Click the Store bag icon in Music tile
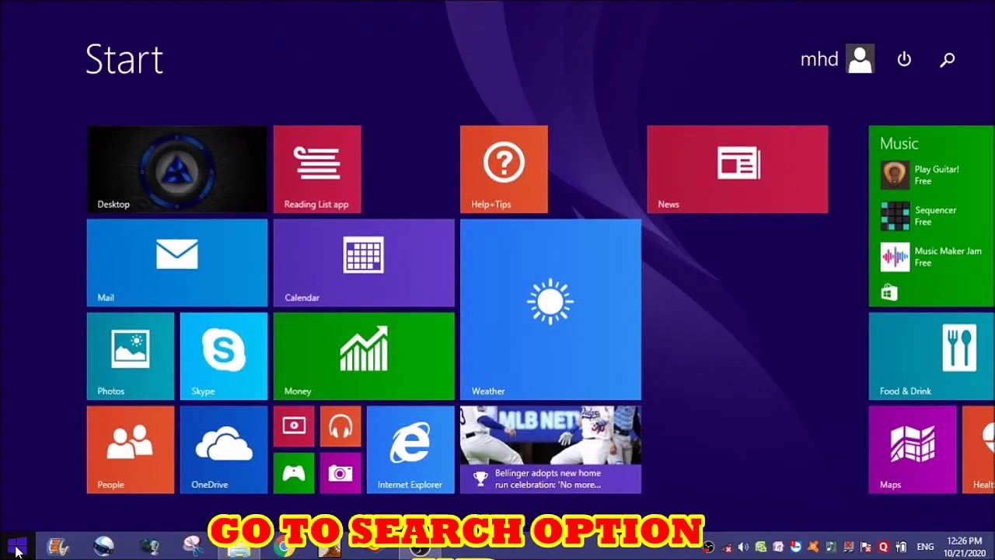995x560 pixels. pyautogui.click(x=889, y=292)
